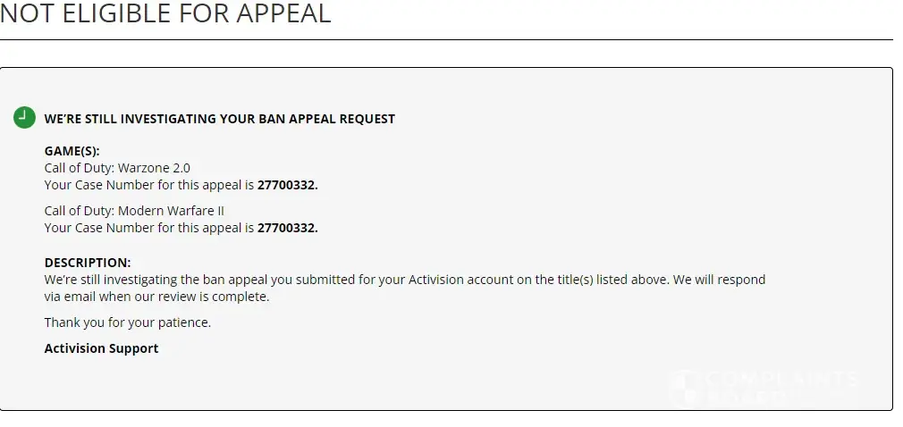The height and width of the screenshot is (427, 903).
Task: Click the green clock status icon
Action: coord(24,117)
